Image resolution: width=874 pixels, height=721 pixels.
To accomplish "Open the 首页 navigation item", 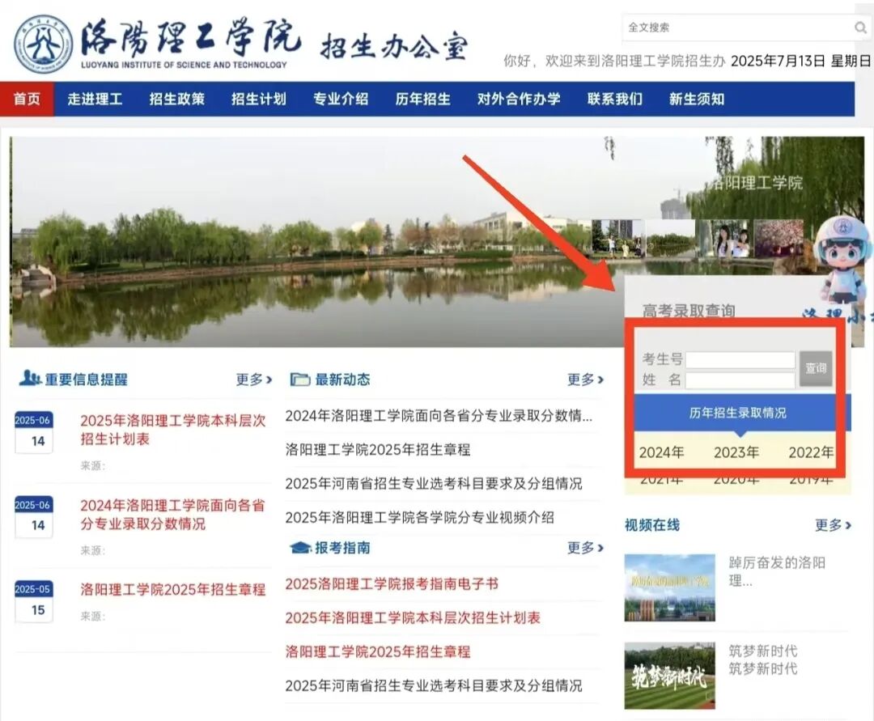I will pos(26,99).
